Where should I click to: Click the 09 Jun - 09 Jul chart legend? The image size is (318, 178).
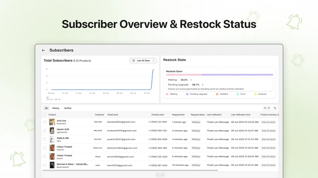tap(53, 98)
